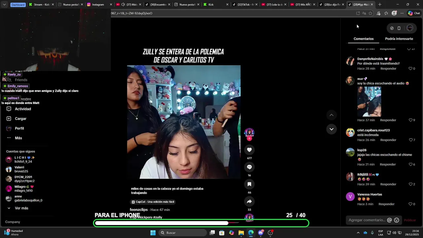Go to previous video with up arrow

tap(331, 115)
